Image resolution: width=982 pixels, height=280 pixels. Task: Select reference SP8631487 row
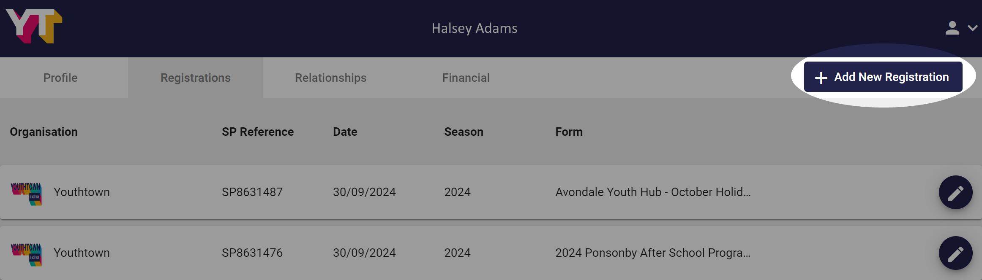point(491,192)
